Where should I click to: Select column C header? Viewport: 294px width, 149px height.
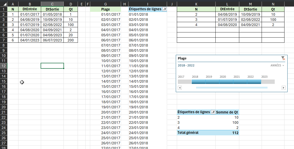pos(52,4)
